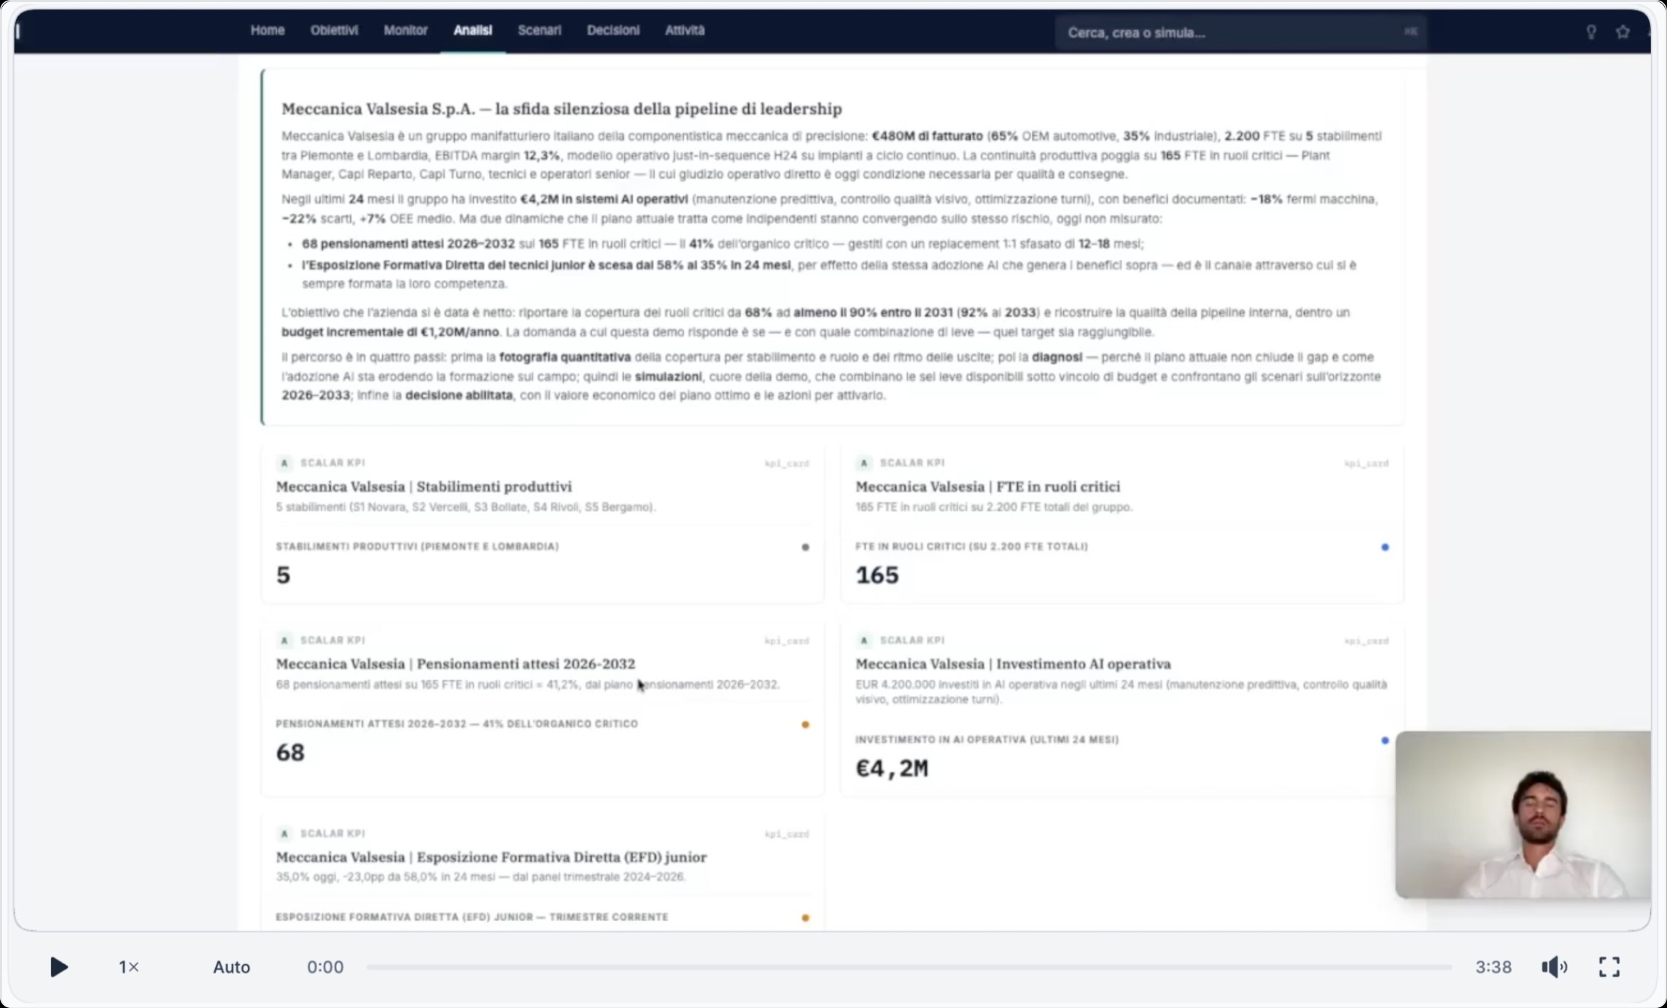Screen dimensions: 1667x1008
Task: Open the Home tab
Action: tap(268, 30)
